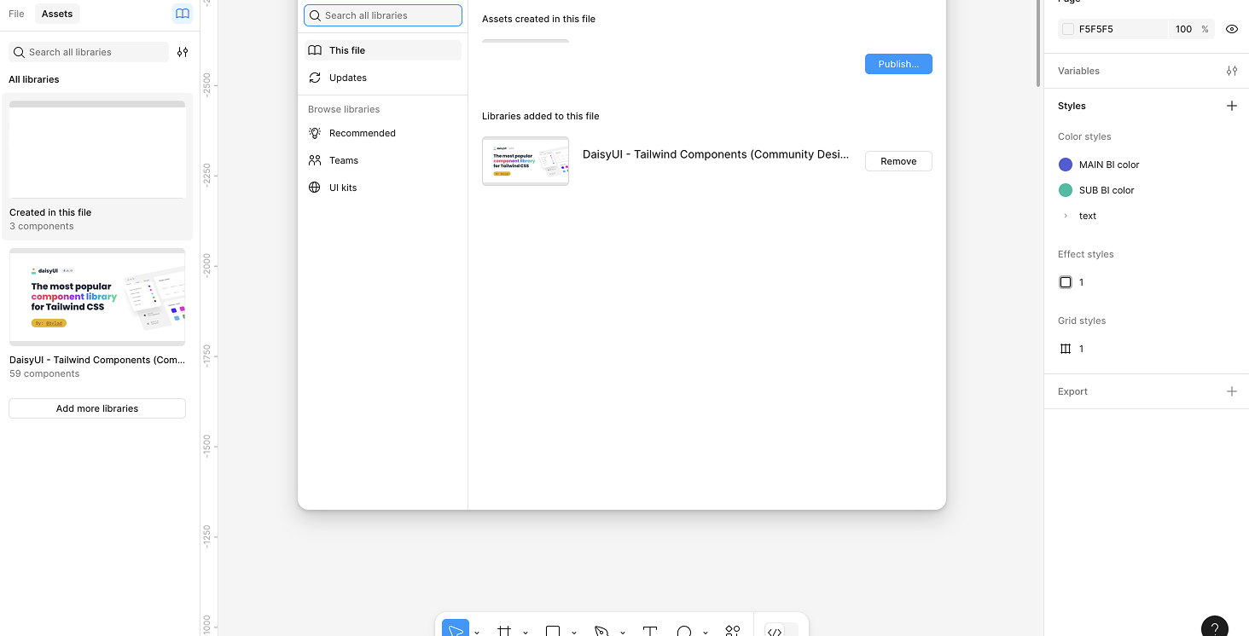Viewport: 1249px width, 636px height.
Task: Select the Move tool in the bottom toolbar
Action: [456, 629]
